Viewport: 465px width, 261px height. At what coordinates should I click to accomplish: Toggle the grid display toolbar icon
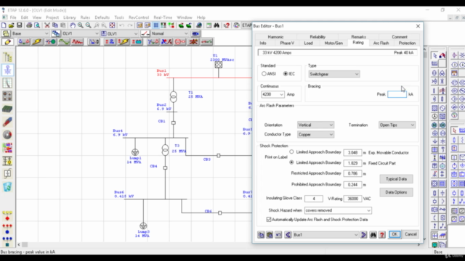[x=155, y=25]
